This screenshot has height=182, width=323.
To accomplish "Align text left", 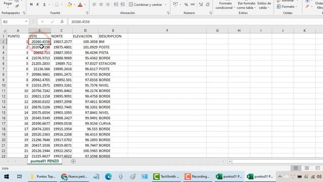I will pyautogui.click(x=94, y=5).
